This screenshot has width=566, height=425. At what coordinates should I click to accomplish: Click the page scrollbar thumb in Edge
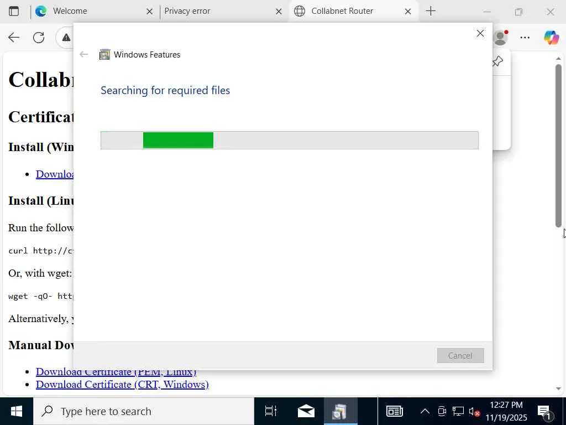(x=558, y=146)
